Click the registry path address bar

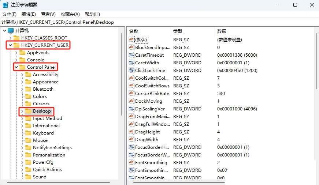click(160, 22)
